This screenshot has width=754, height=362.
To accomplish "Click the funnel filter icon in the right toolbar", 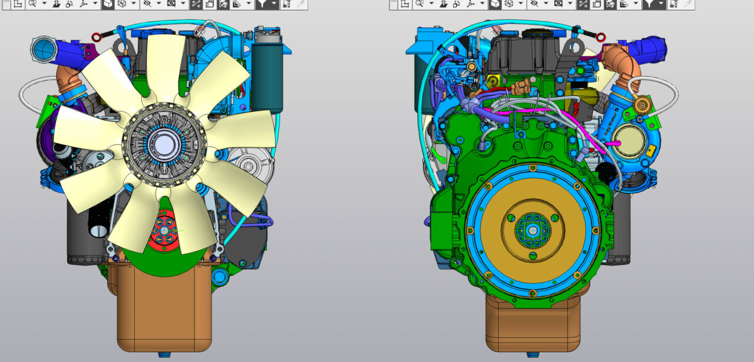I will (x=649, y=4).
